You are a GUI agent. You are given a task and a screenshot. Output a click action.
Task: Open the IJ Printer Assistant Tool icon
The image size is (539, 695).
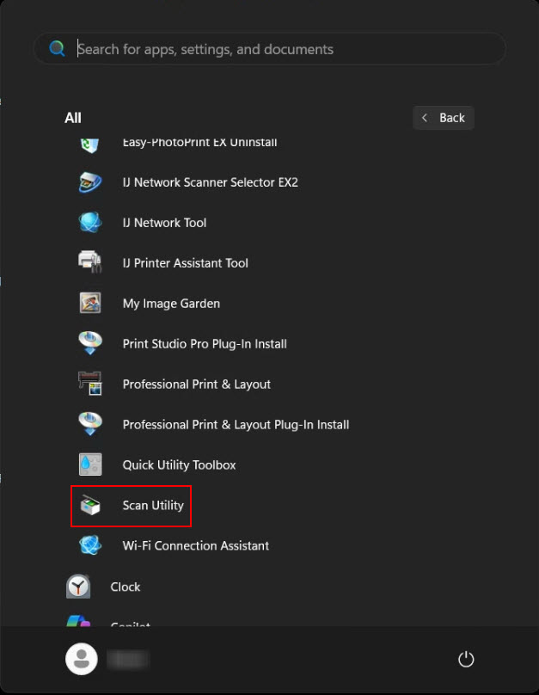click(89, 262)
